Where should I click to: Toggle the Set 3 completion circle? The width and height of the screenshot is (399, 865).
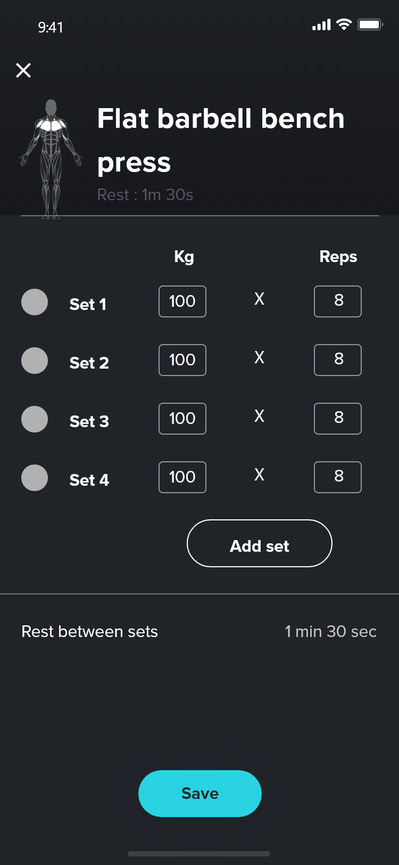pos(35,419)
